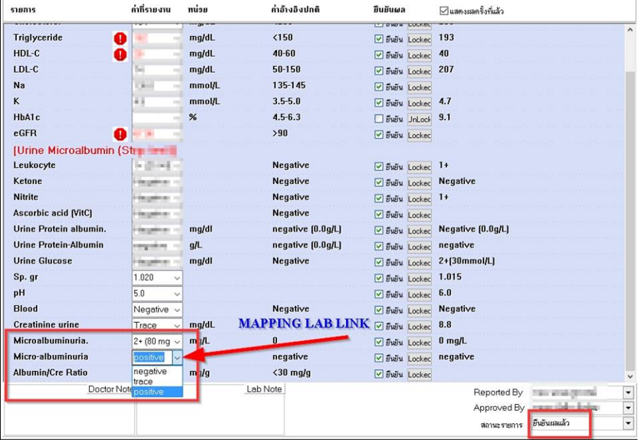Viewport: 639px width, 440px height.
Task: Open the Microalbuminuria. 2+ (80 mg dropdown
Action: tap(177, 341)
